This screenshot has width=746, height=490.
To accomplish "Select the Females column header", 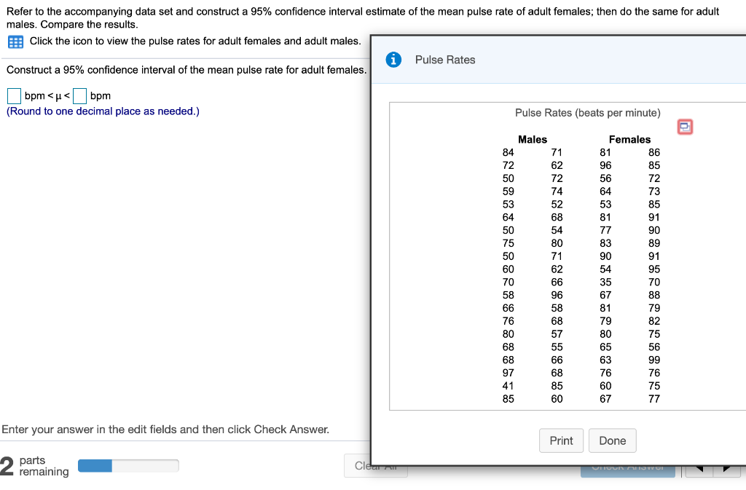I will pos(629,139).
